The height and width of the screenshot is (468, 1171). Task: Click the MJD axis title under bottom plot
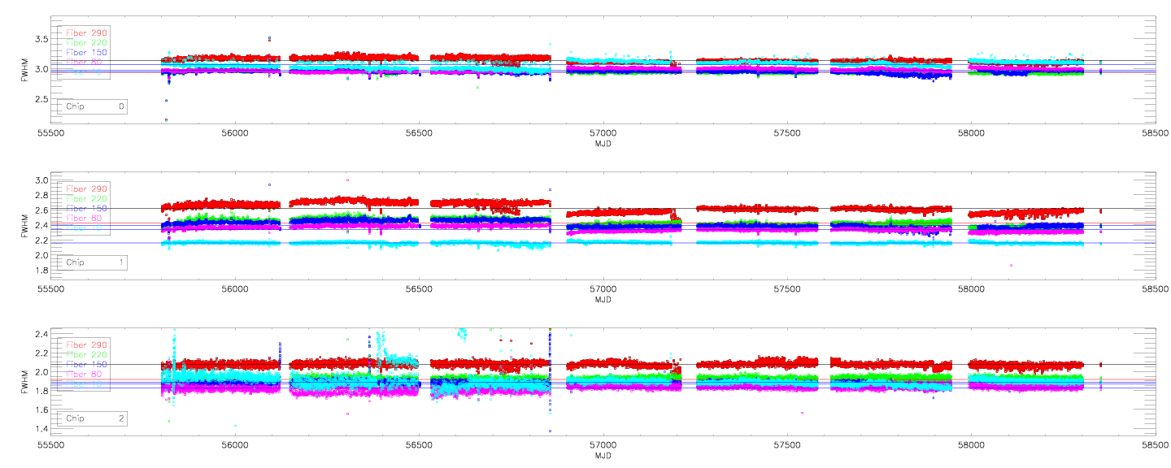pyautogui.click(x=603, y=457)
